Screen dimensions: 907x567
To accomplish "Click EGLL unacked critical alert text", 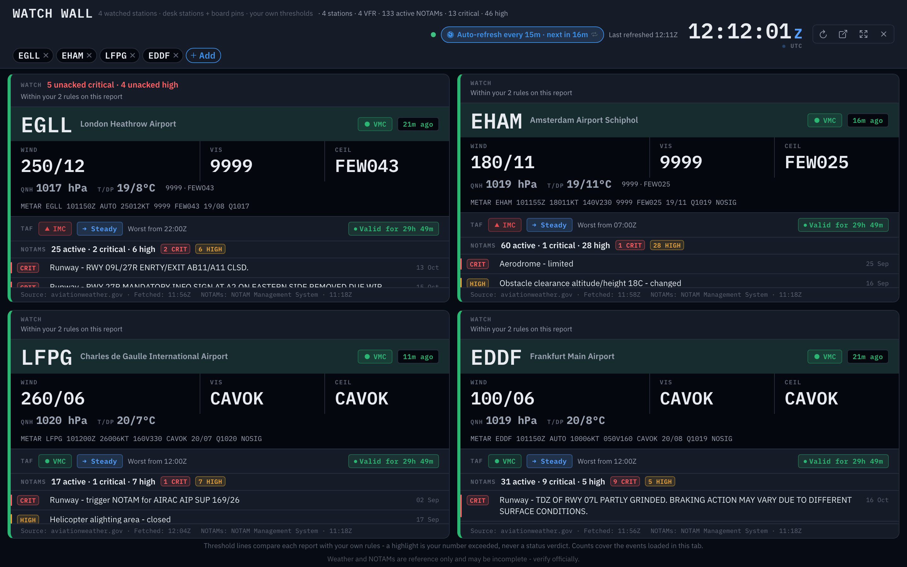I will [112, 85].
